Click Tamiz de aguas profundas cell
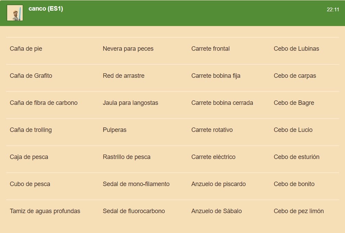This screenshot has width=345, height=233. (x=45, y=211)
